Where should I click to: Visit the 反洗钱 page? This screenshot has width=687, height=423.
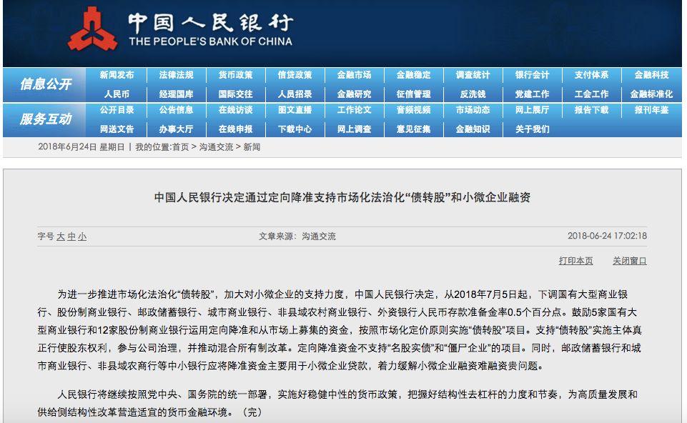click(x=473, y=94)
